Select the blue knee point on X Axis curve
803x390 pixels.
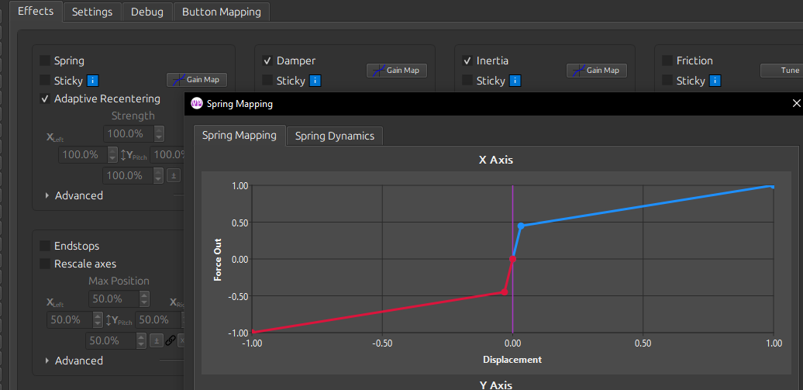click(x=521, y=226)
